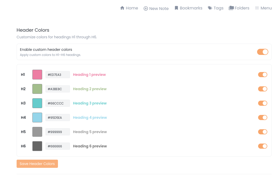Screen dimensions: 277x176
Task: Click the Bookmarks ribbon icon
Action: point(176,8)
